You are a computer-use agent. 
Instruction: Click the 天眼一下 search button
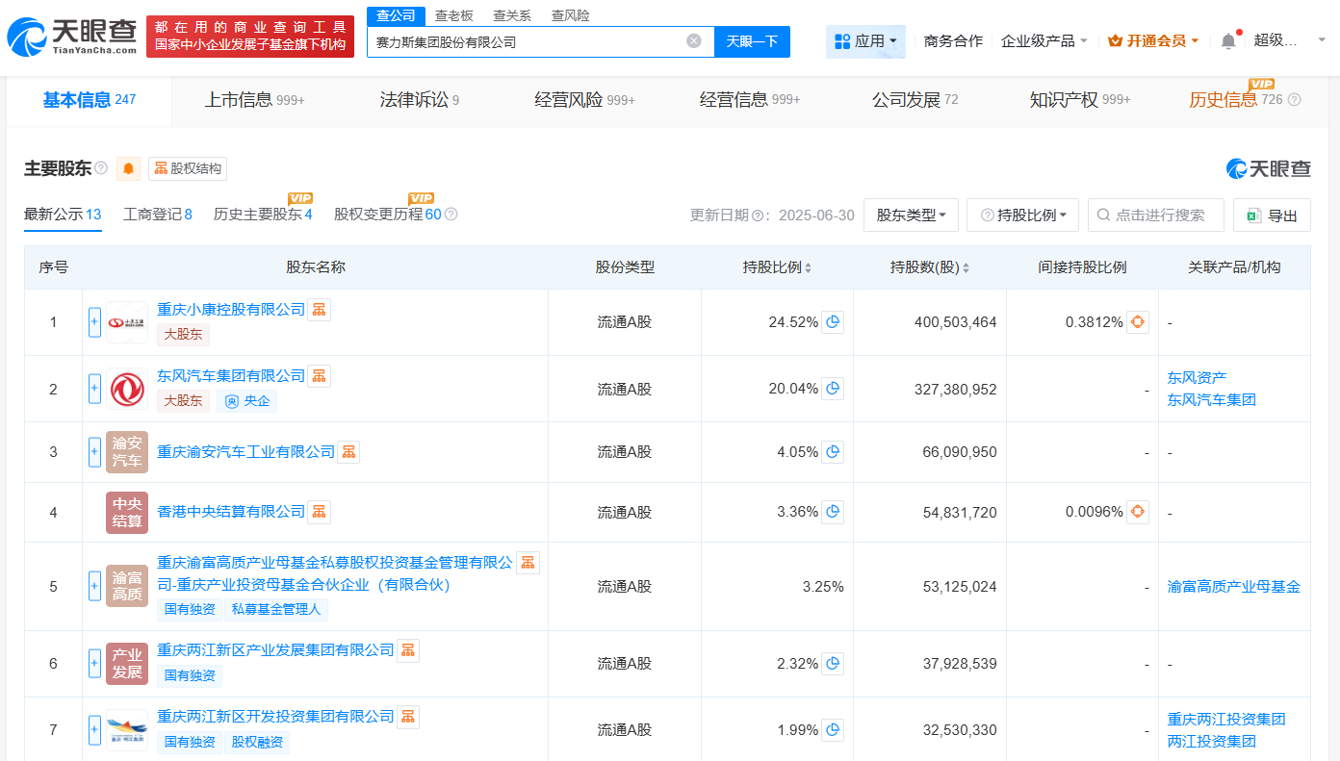point(753,42)
